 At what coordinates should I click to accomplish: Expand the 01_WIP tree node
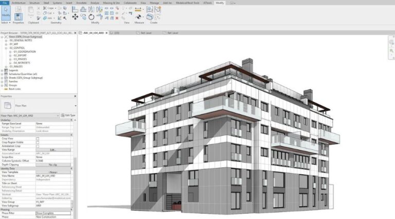point(6,45)
